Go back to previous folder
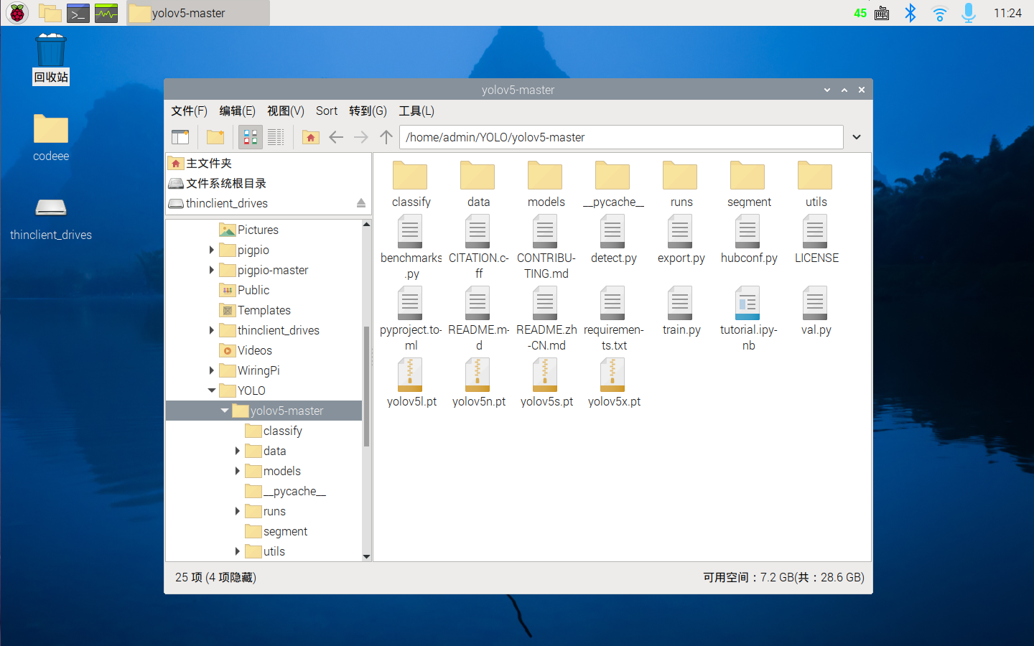The width and height of the screenshot is (1034, 646). [336, 137]
